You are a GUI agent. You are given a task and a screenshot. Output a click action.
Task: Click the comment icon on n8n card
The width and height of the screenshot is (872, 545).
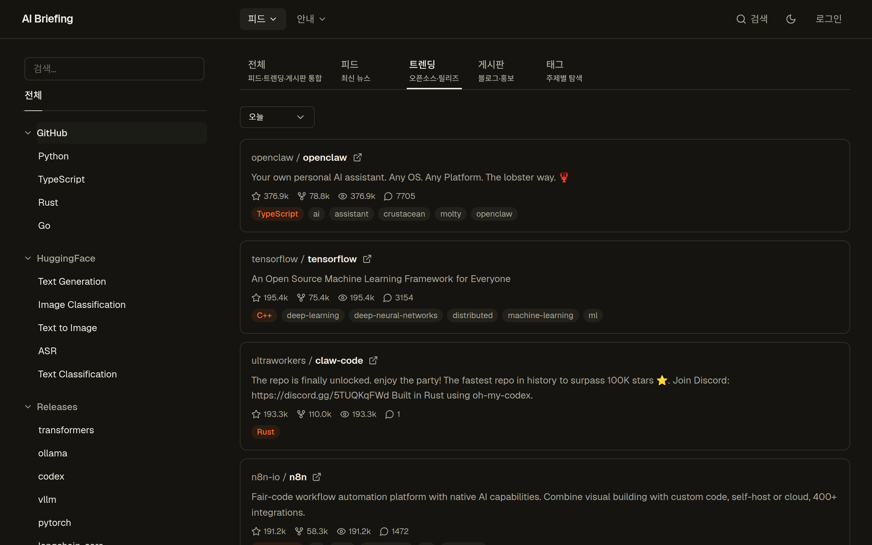click(384, 531)
